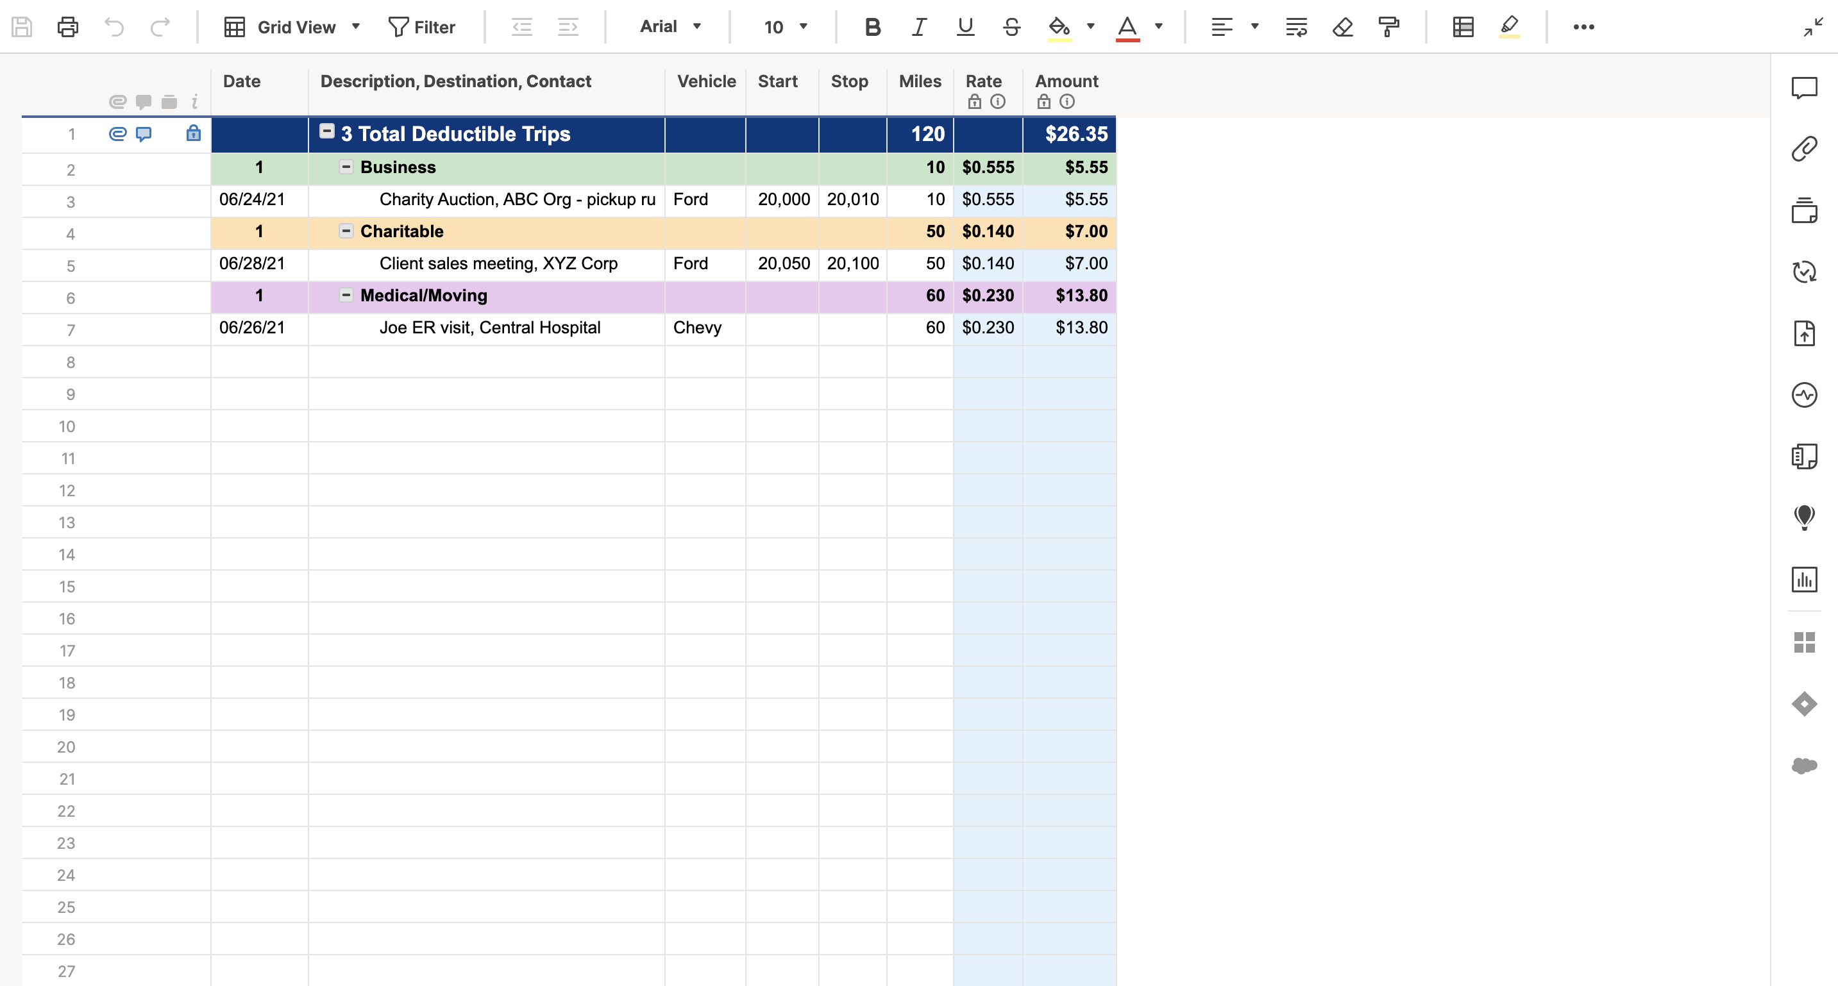
Task: Open Activity Log icon in sidebar
Action: [x=1804, y=394]
